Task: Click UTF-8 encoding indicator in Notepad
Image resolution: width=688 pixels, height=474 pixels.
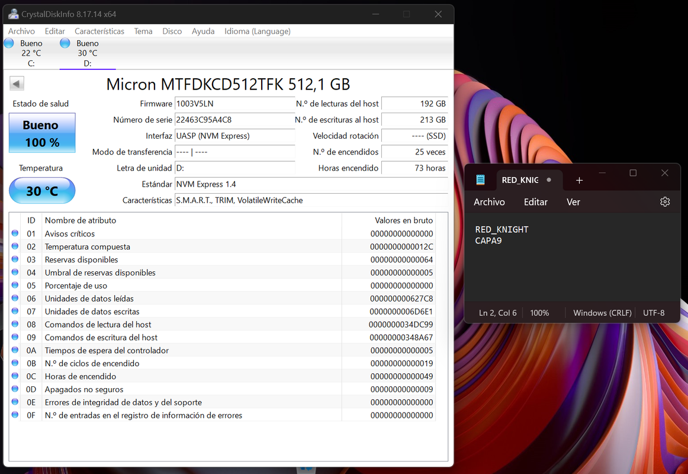Action: [x=653, y=313]
